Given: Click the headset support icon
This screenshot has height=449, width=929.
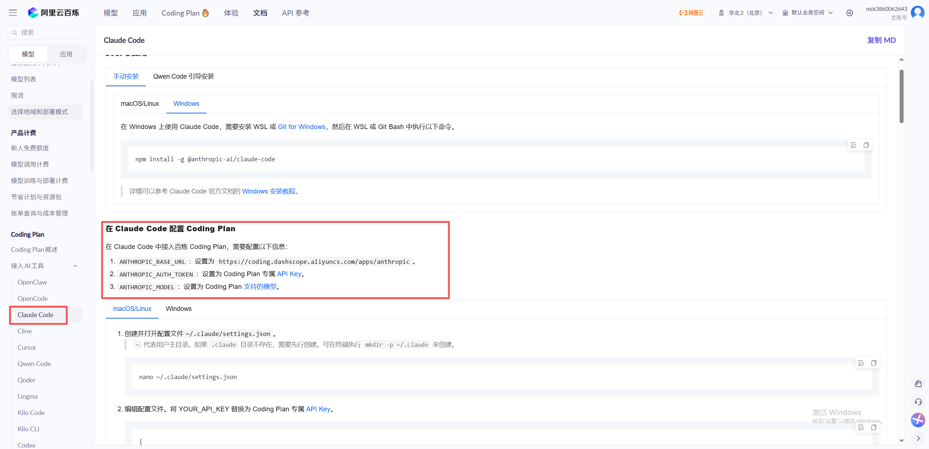Looking at the screenshot, I should pos(918,402).
